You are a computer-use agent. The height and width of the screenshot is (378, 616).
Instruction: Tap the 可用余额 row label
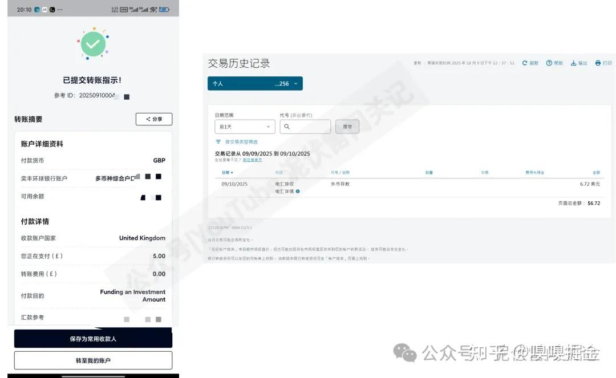[32, 196]
